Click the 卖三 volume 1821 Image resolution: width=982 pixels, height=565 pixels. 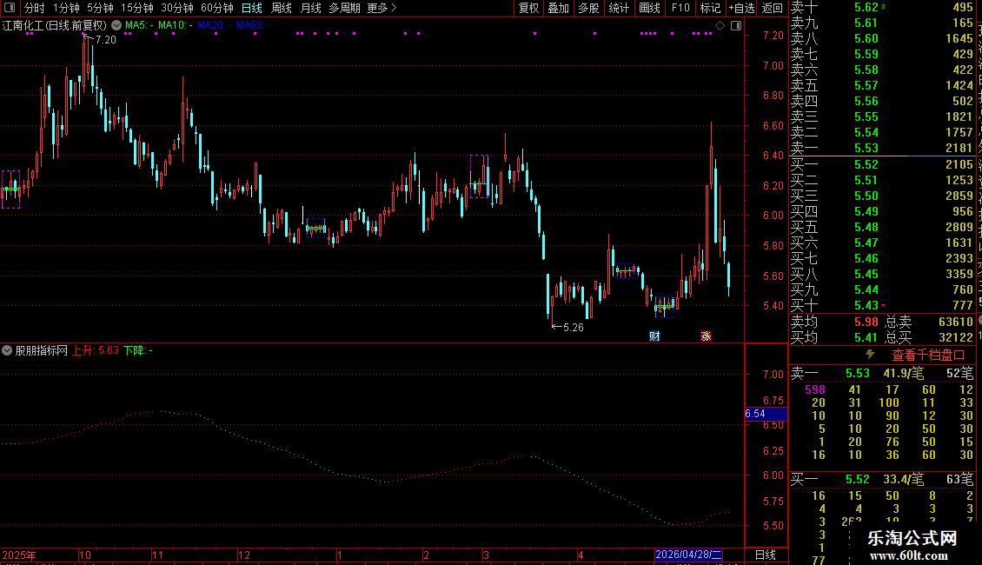coord(959,117)
